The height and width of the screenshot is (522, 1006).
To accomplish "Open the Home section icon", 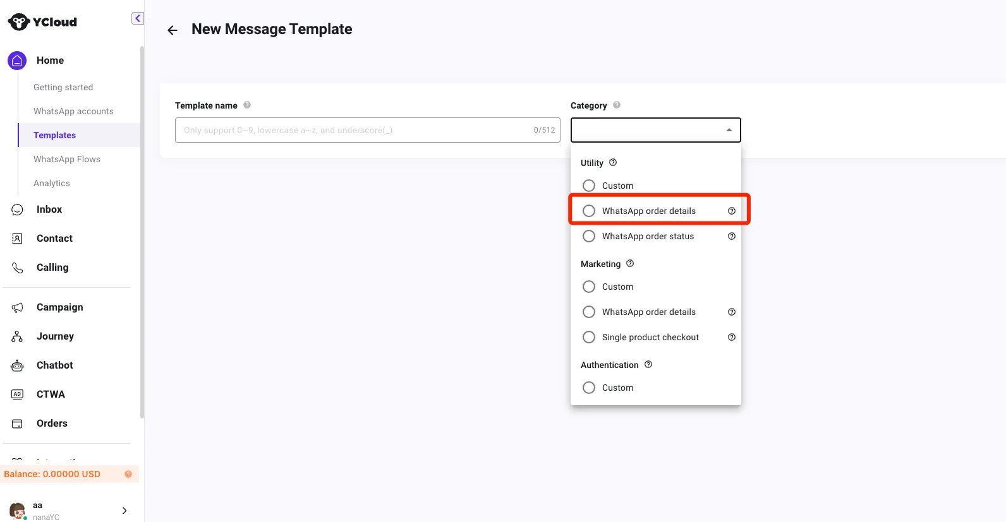I will click(17, 61).
